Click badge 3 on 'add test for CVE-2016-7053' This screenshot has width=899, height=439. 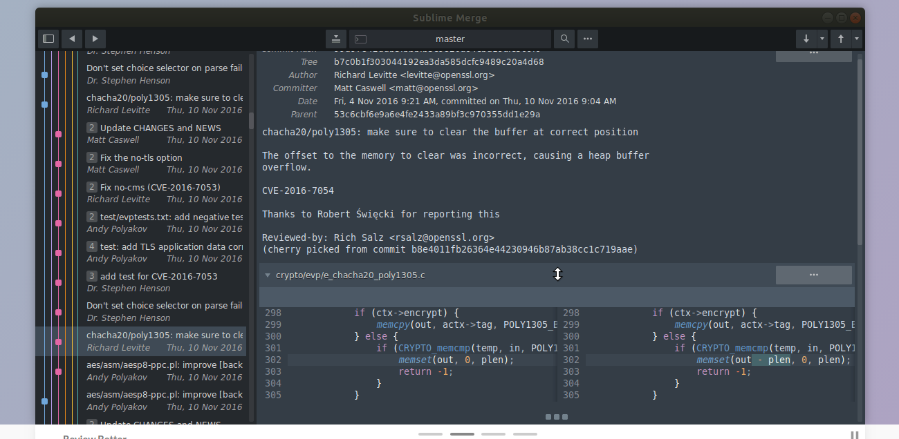[x=92, y=276]
